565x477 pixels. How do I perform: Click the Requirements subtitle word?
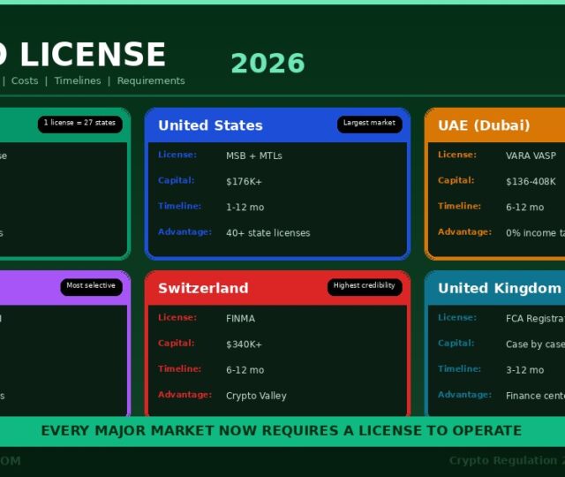pyautogui.click(x=151, y=80)
